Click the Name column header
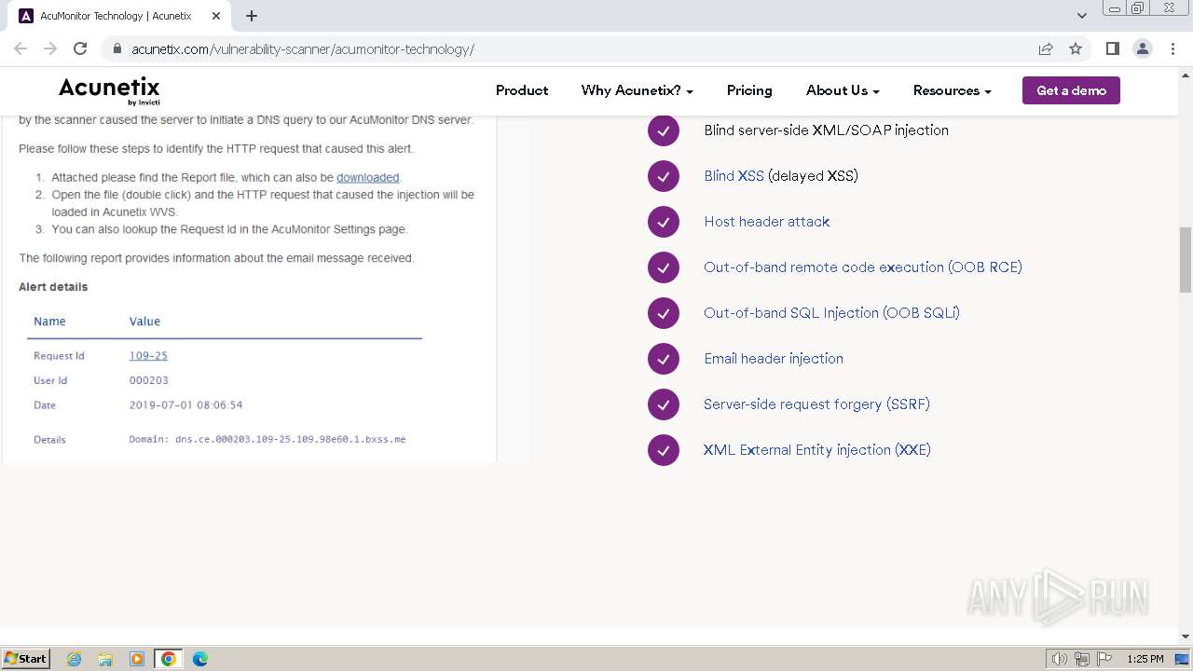This screenshot has width=1193, height=671. point(49,322)
